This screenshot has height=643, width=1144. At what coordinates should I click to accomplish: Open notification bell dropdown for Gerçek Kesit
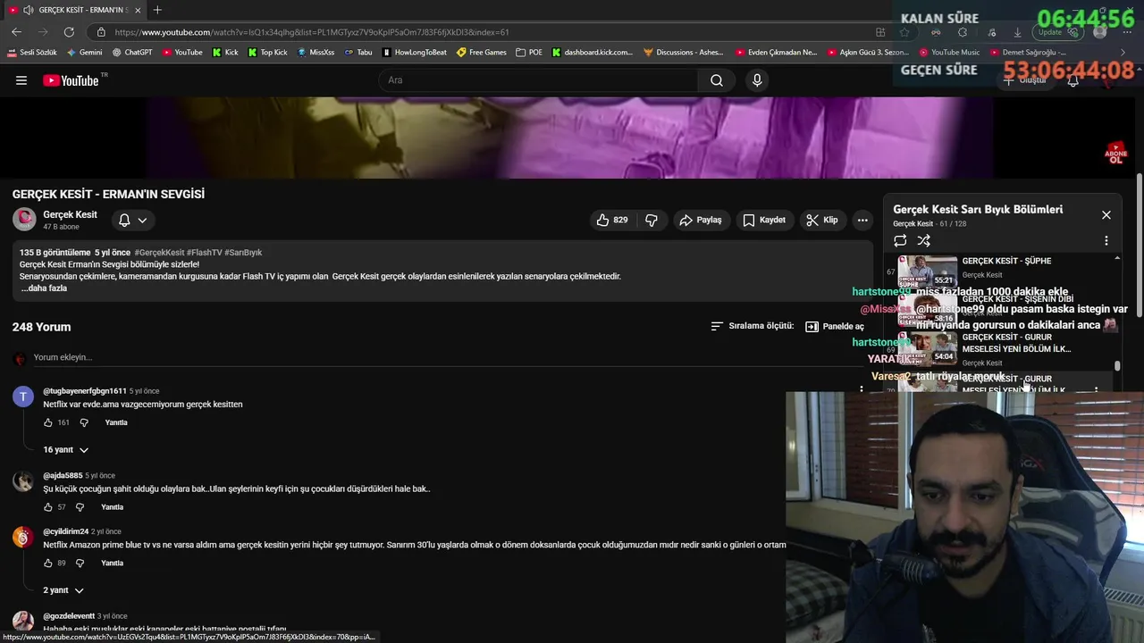click(x=133, y=220)
